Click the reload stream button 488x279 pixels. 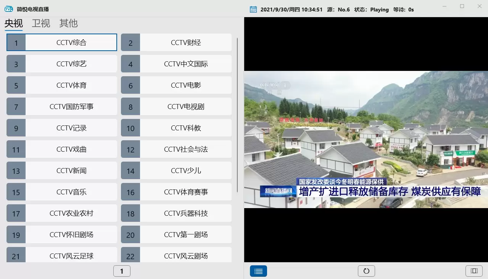point(366,271)
